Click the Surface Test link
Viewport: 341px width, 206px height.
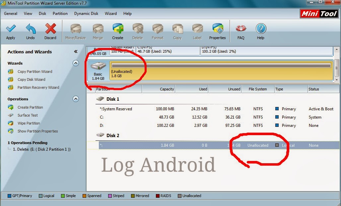pos(28,115)
